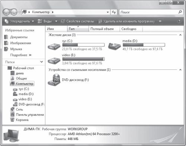Sort by the Имя column header

pos(57,29)
